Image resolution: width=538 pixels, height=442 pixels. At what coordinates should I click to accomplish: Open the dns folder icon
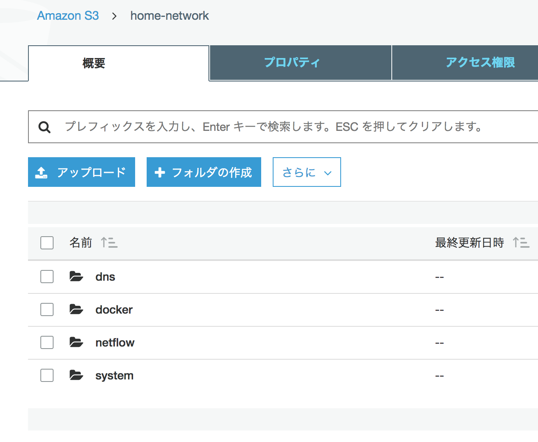76,276
